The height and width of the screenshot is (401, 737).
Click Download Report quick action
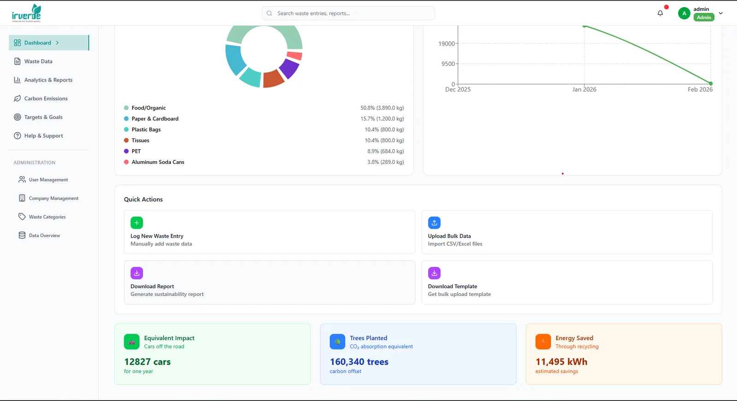(269, 282)
